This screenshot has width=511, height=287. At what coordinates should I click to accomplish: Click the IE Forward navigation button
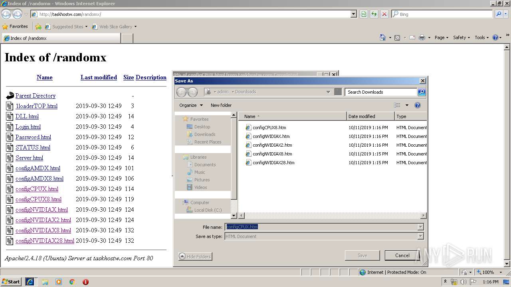point(17,14)
